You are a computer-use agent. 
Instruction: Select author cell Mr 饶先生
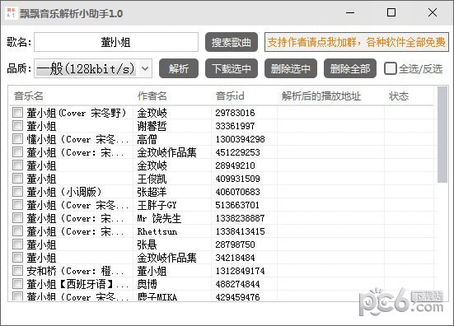click(159, 218)
